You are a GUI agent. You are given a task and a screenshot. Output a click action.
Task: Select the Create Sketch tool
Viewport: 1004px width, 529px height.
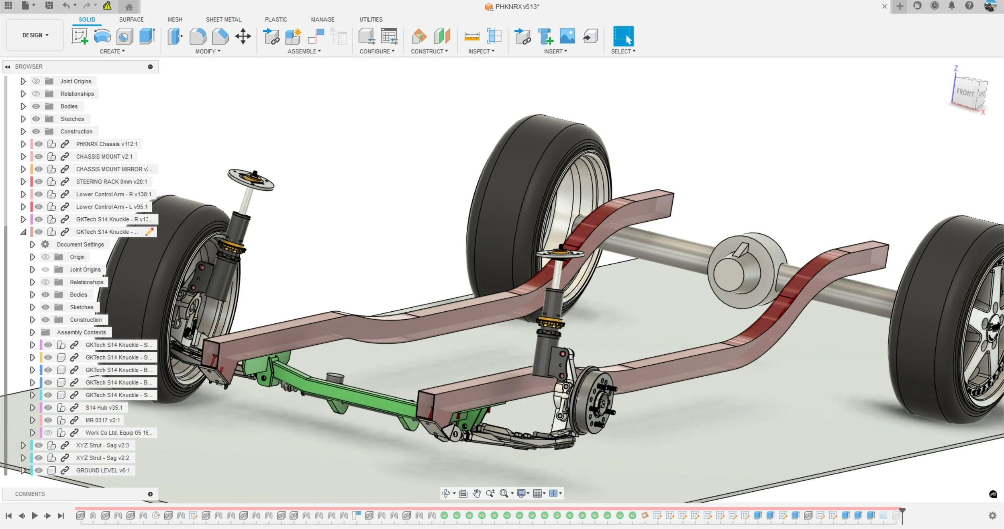pos(80,36)
